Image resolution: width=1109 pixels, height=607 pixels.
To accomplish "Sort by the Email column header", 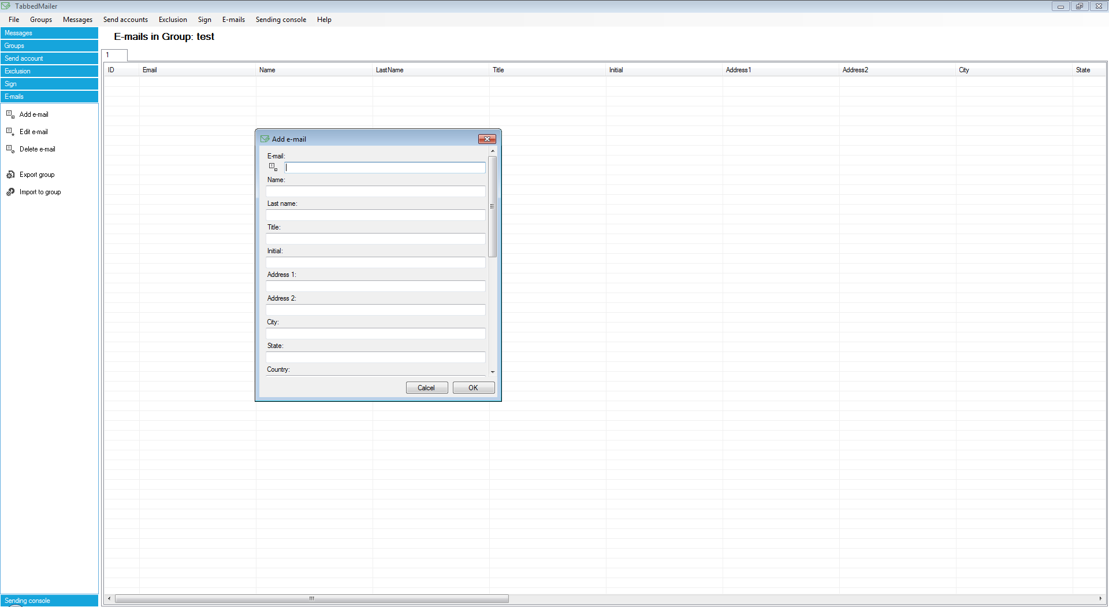I will coord(198,70).
